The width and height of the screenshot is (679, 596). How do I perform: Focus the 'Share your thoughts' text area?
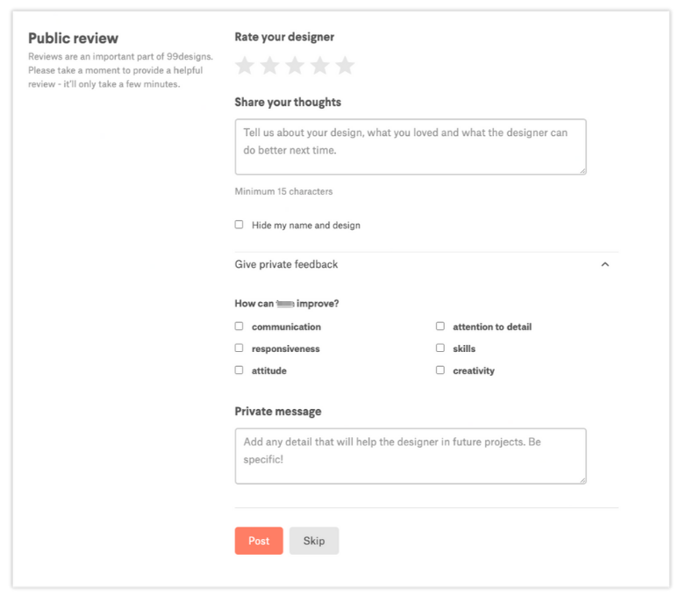tap(410, 147)
